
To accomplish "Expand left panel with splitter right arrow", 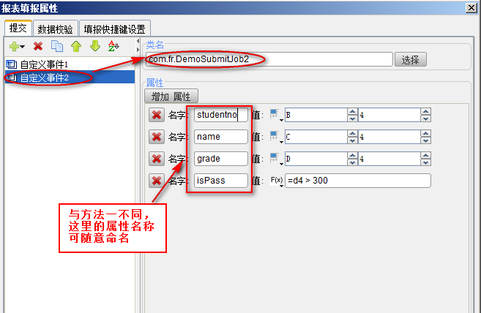I will pos(138,49).
